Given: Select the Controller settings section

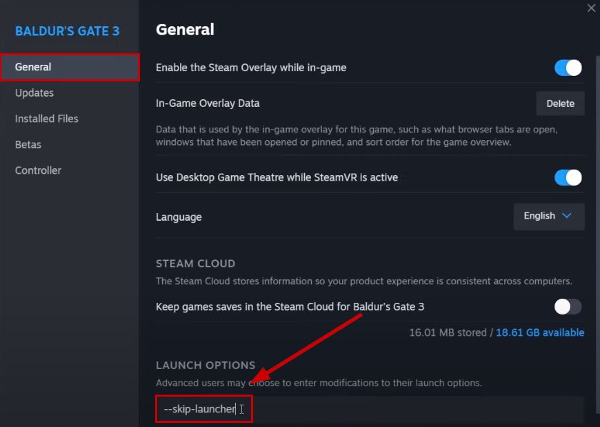Looking at the screenshot, I should click(x=38, y=170).
